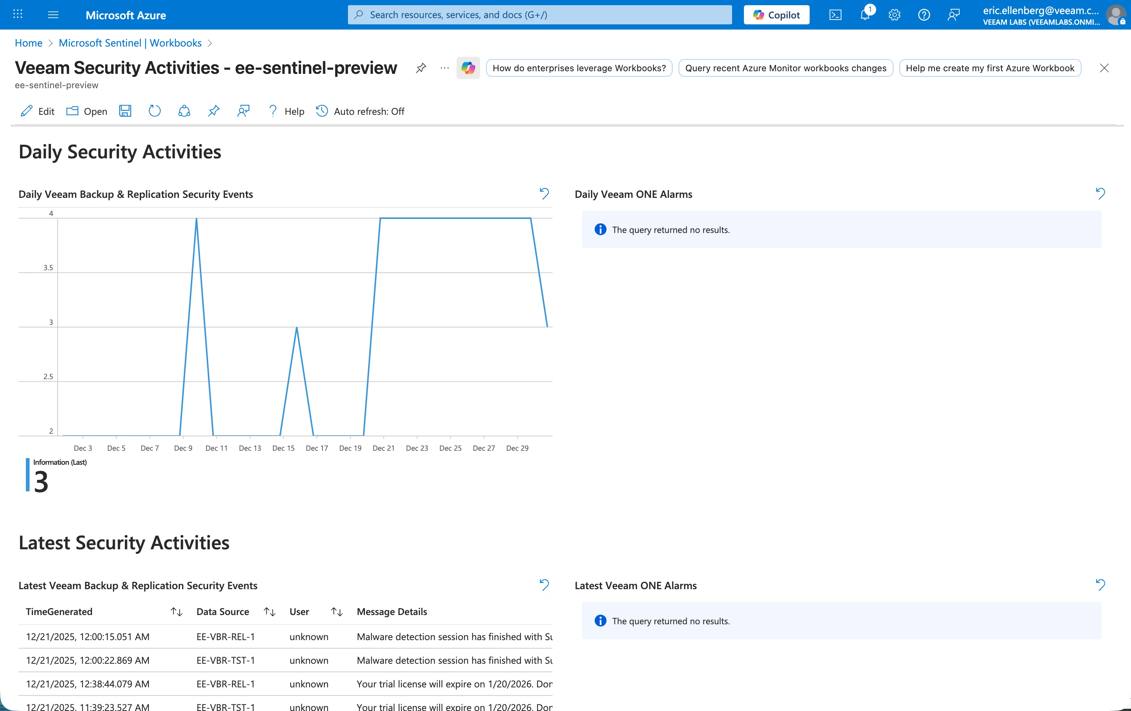This screenshot has height=711, width=1131.
Task: Click the Refresh icon in workbook toolbar
Action: (154, 111)
